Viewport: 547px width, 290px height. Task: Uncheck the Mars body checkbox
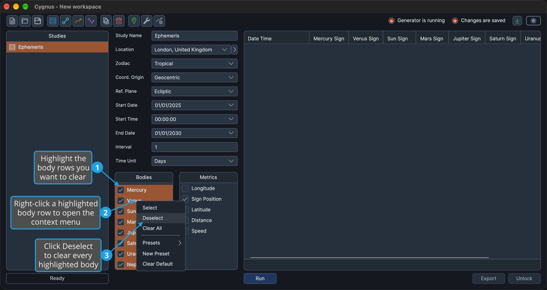(120, 222)
